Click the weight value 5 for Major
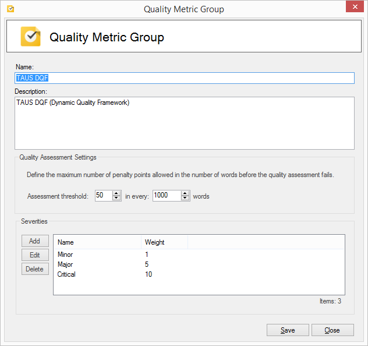Screen dimensions: 368x346 [x=147, y=264]
